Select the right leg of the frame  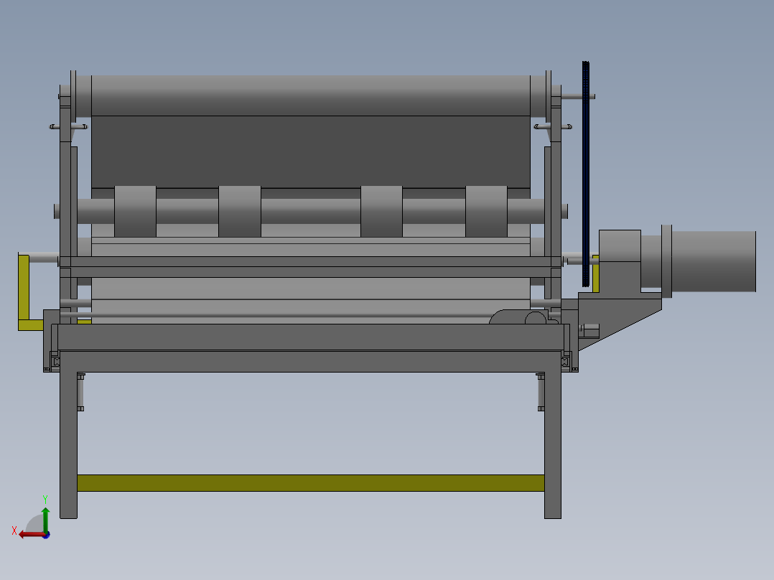552,445
